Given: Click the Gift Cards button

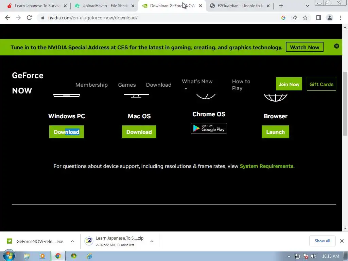Looking at the screenshot, I should point(321,84).
